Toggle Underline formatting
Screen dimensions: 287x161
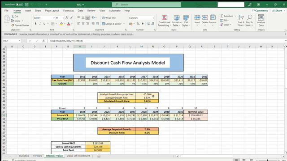pos(44,24)
